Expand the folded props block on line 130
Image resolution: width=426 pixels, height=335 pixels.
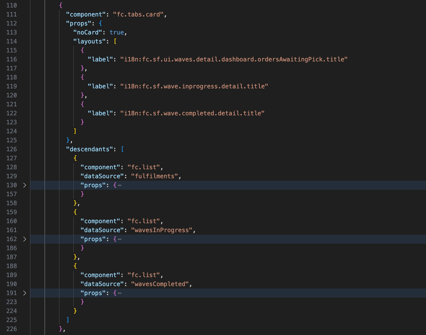pyautogui.click(x=24, y=185)
